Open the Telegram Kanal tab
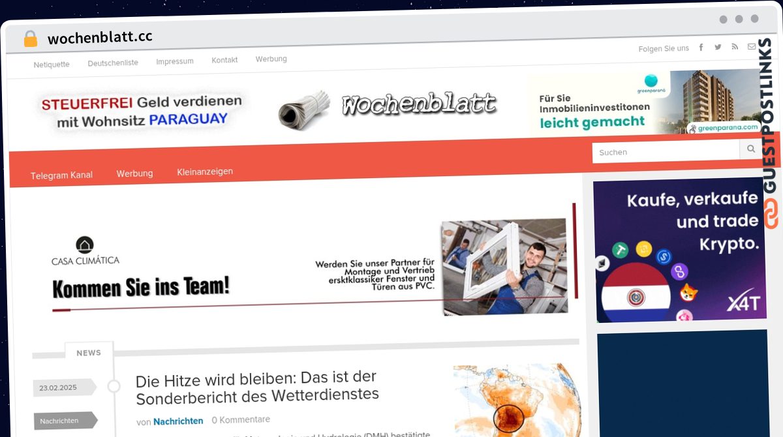This screenshot has width=783, height=437. click(61, 175)
